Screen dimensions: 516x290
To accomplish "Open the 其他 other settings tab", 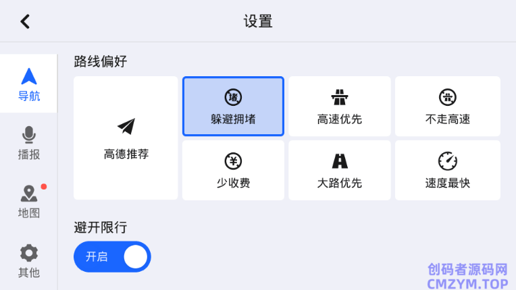I will pos(28,262).
